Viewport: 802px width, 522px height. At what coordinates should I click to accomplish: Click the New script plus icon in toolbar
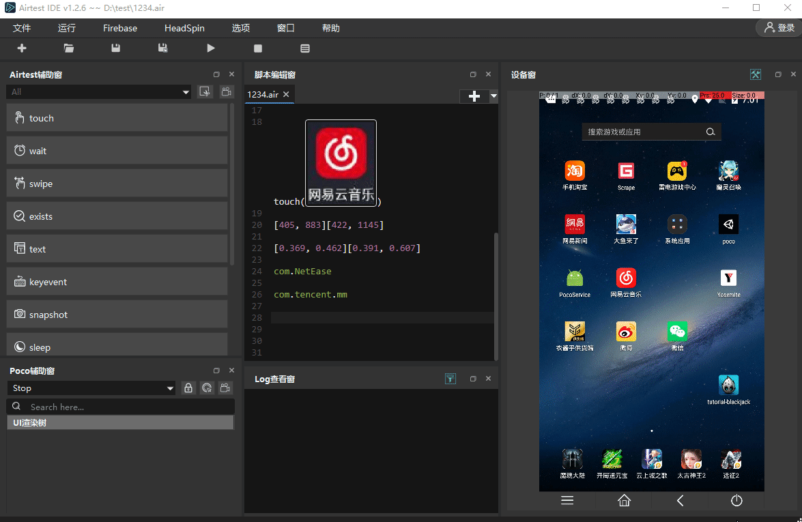(21, 48)
